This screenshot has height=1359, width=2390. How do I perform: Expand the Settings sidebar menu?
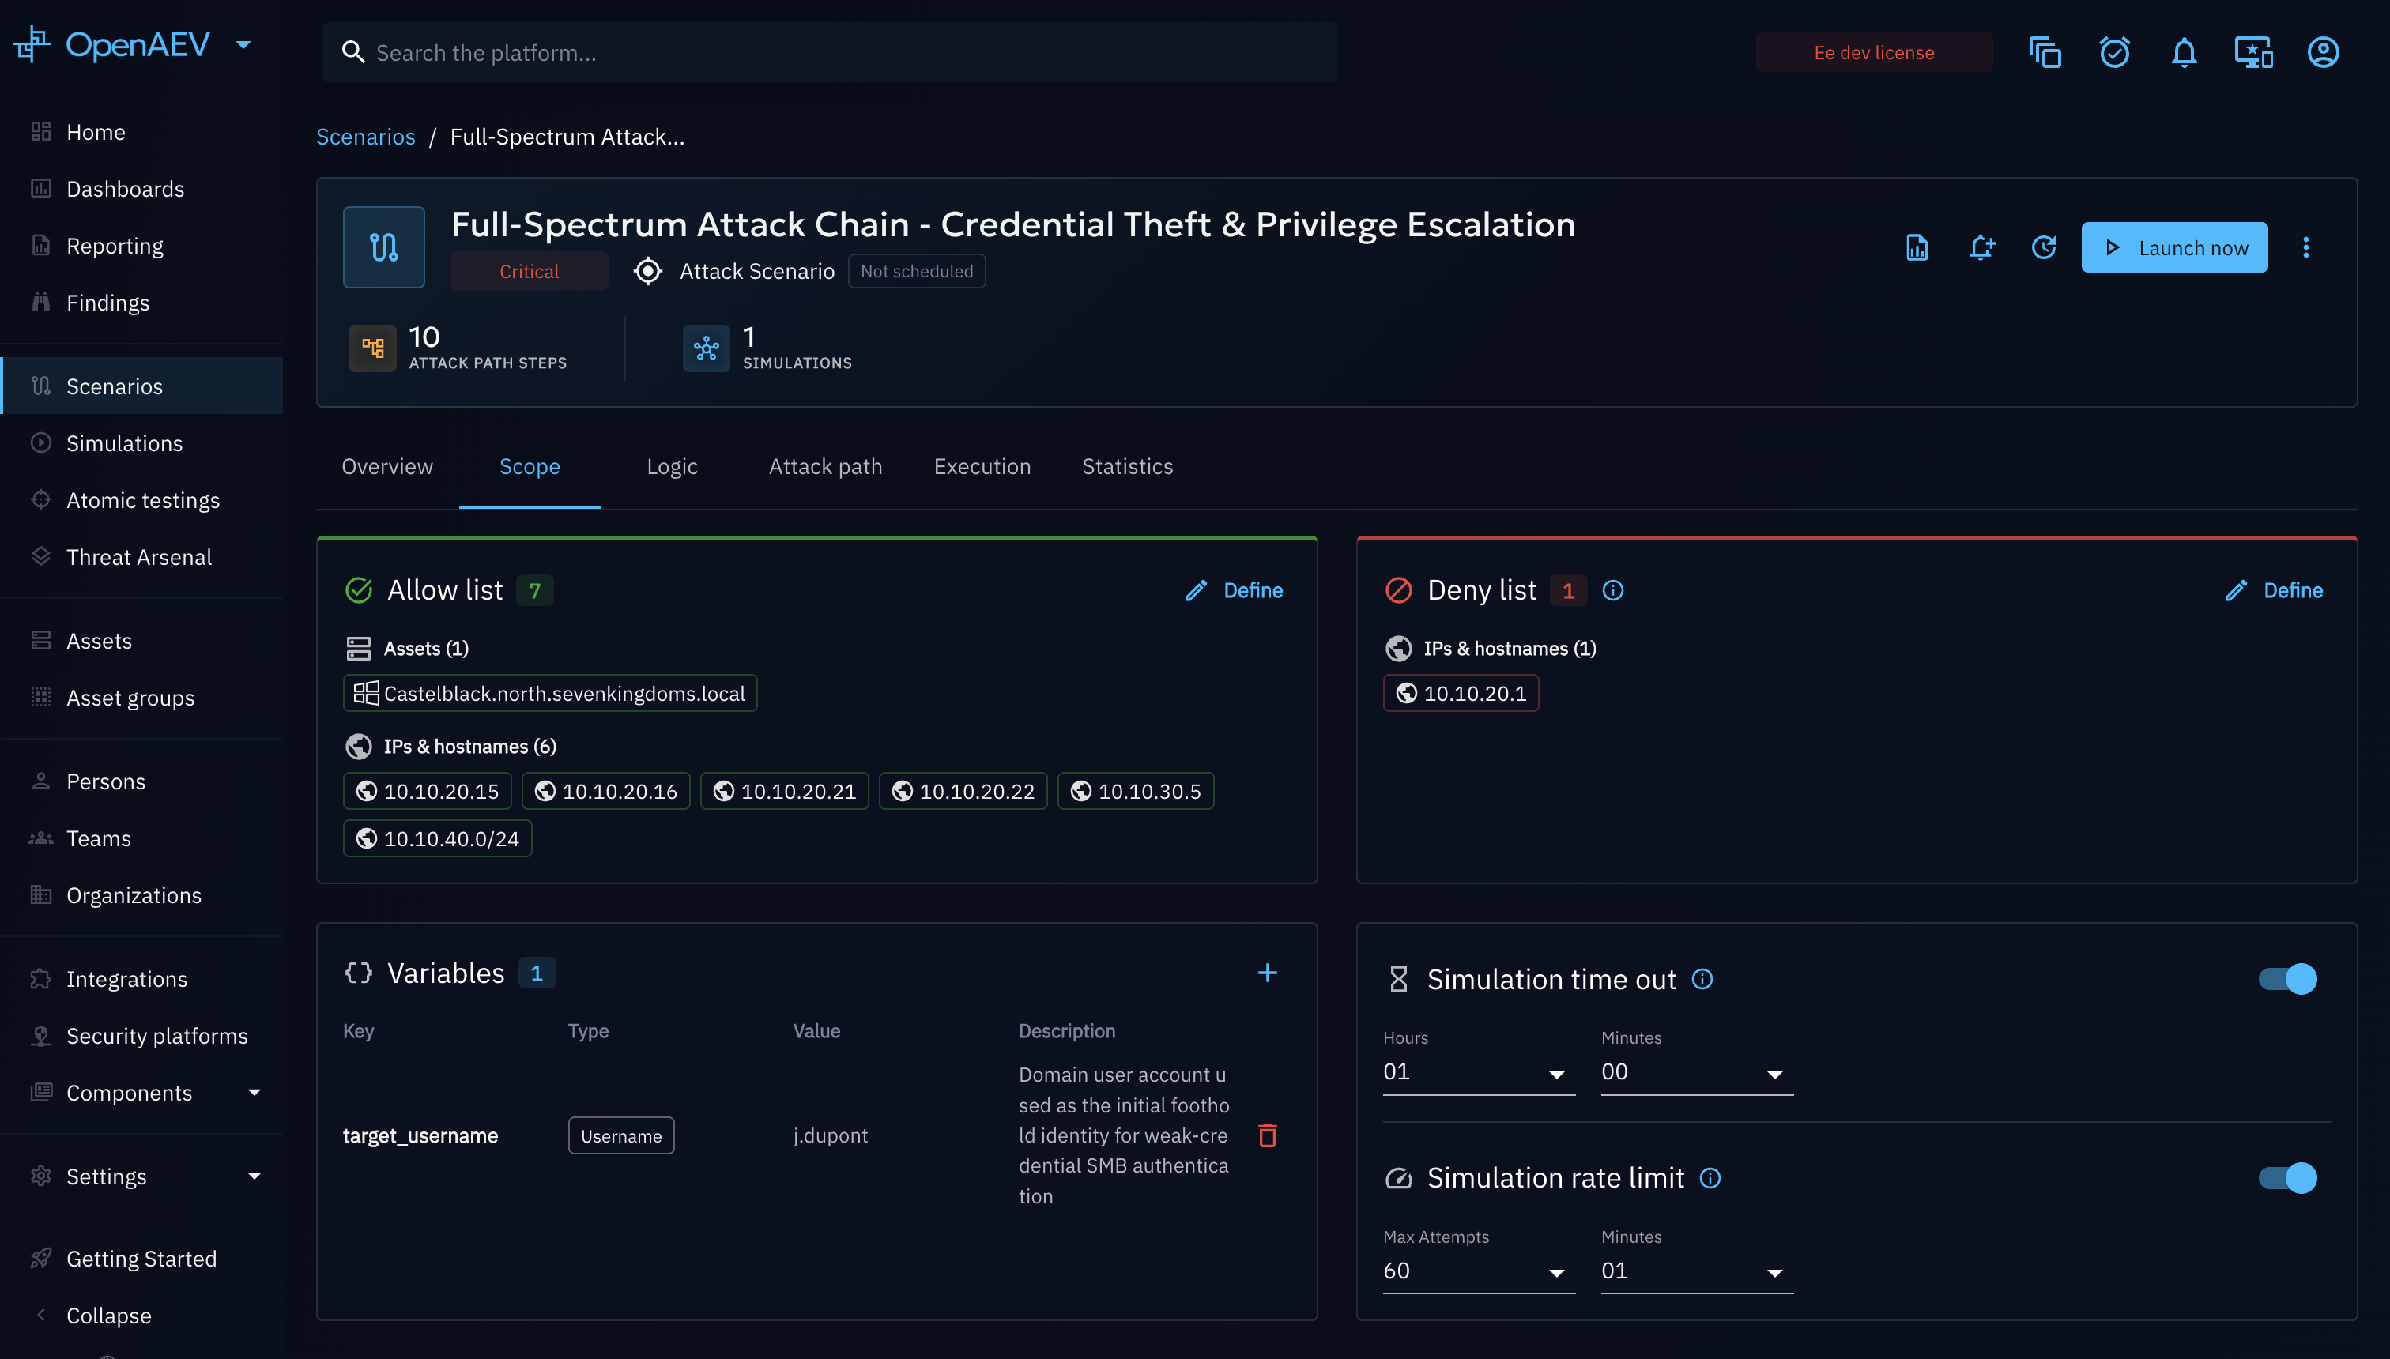click(145, 1176)
